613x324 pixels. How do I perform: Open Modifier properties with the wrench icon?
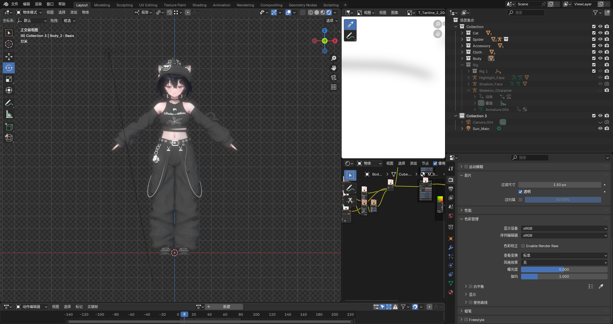coord(451,248)
